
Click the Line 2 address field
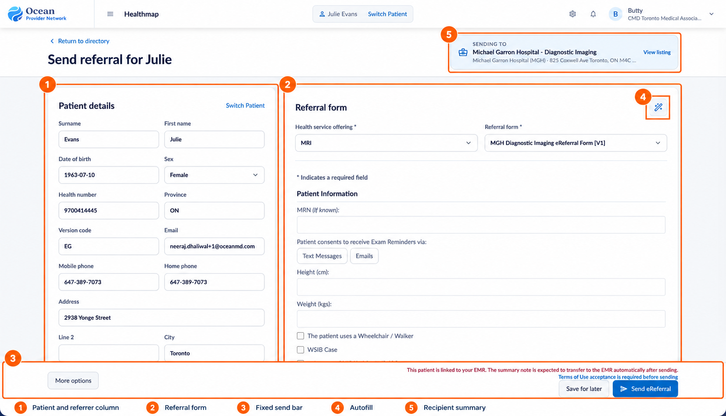point(109,353)
